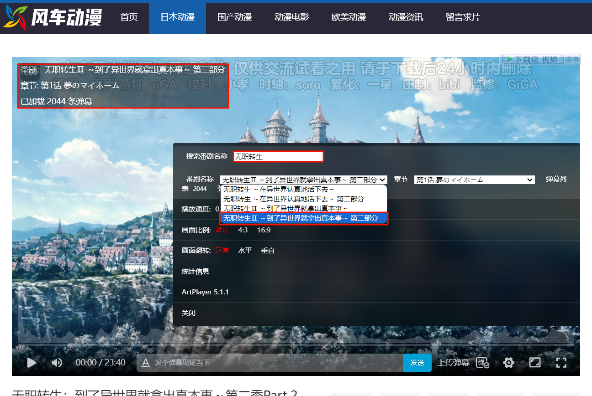Open the 动漫资讯 tab
Image resolution: width=592 pixels, height=396 pixels.
click(406, 17)
